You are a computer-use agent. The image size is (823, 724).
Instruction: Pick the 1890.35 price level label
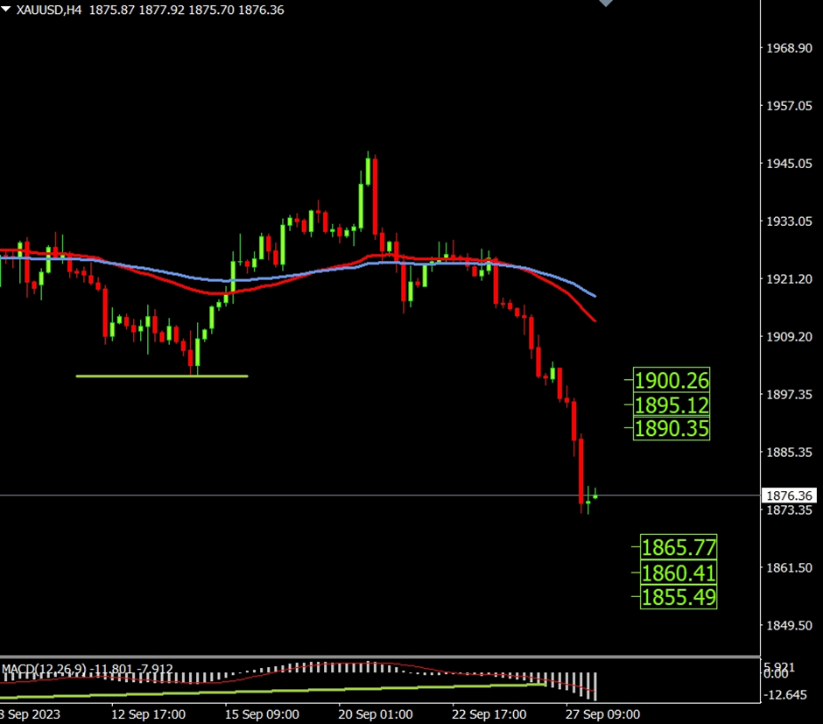672,429
